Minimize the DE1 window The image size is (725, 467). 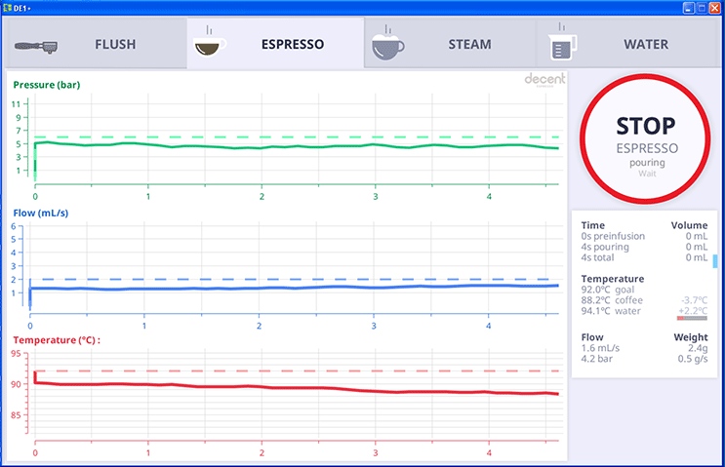coord(689,8)
